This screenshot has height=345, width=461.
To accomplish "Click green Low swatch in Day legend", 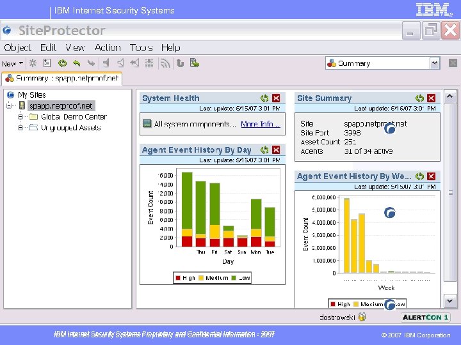I will 234,278.
